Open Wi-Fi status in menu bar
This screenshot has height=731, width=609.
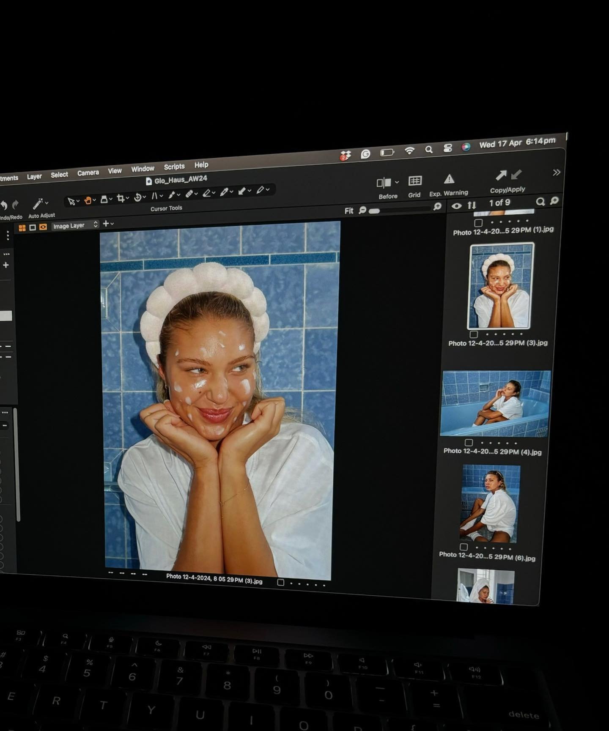[409, 151]
